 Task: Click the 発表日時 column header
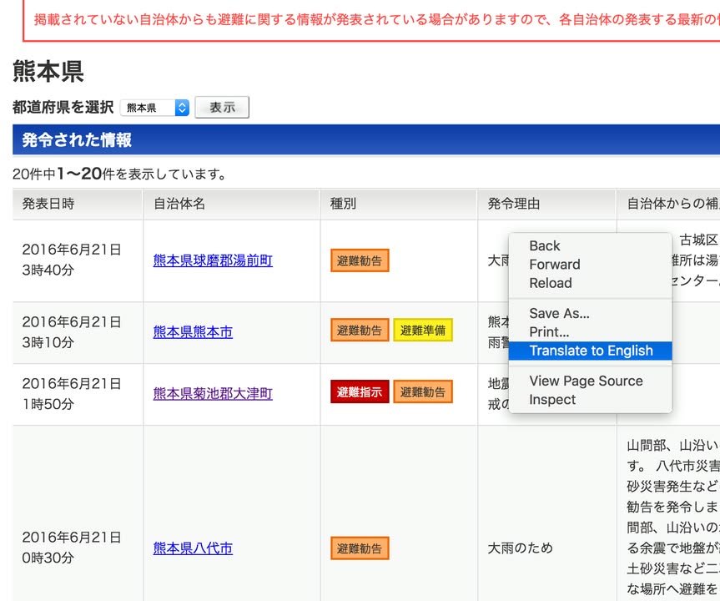pyautogui.click(x=48, y=204)
